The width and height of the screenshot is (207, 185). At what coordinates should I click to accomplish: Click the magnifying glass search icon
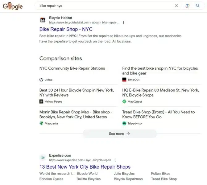pos(197,6)
